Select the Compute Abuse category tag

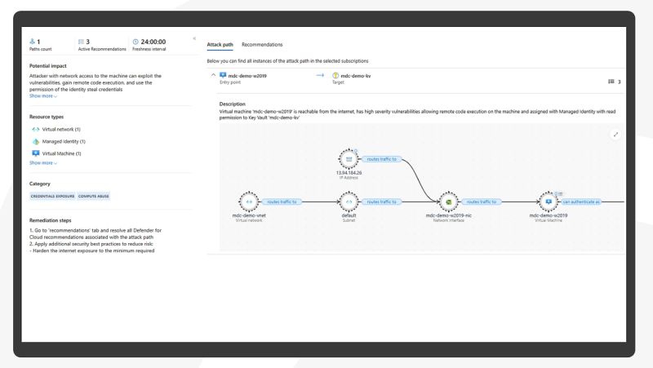click(x=94, y=196)
